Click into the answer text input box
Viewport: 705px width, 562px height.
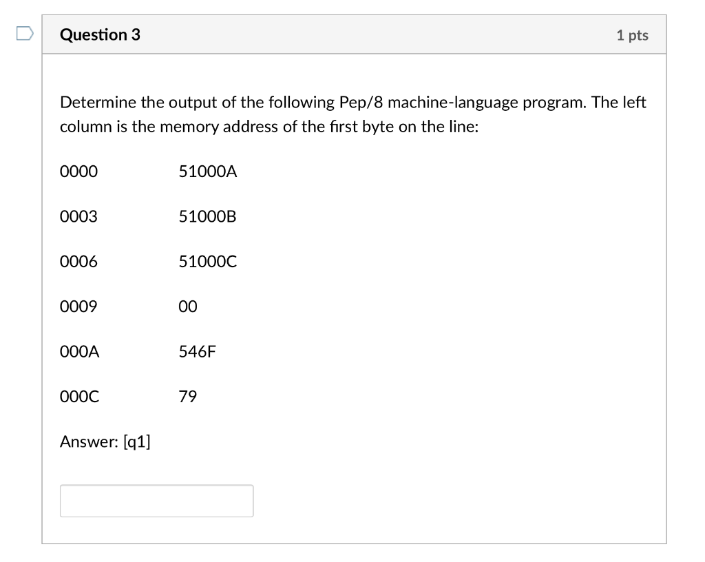click(156, 501)
